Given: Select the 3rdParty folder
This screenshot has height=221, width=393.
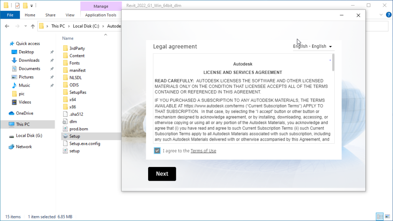Looking at the screenshot, I should coord(77,48).
